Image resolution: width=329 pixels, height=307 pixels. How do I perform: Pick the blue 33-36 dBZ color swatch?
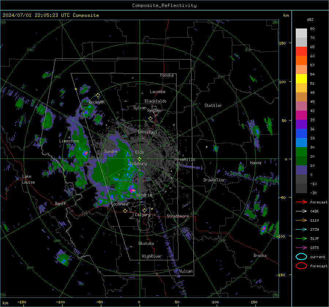click(301, 134)
